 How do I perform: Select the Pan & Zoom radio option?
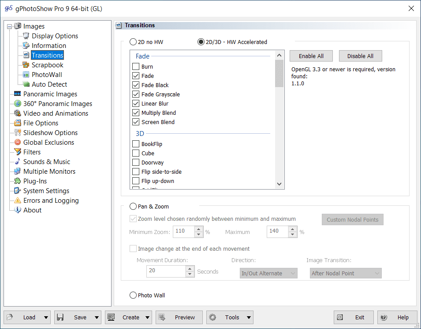click(x=133, y=206)
